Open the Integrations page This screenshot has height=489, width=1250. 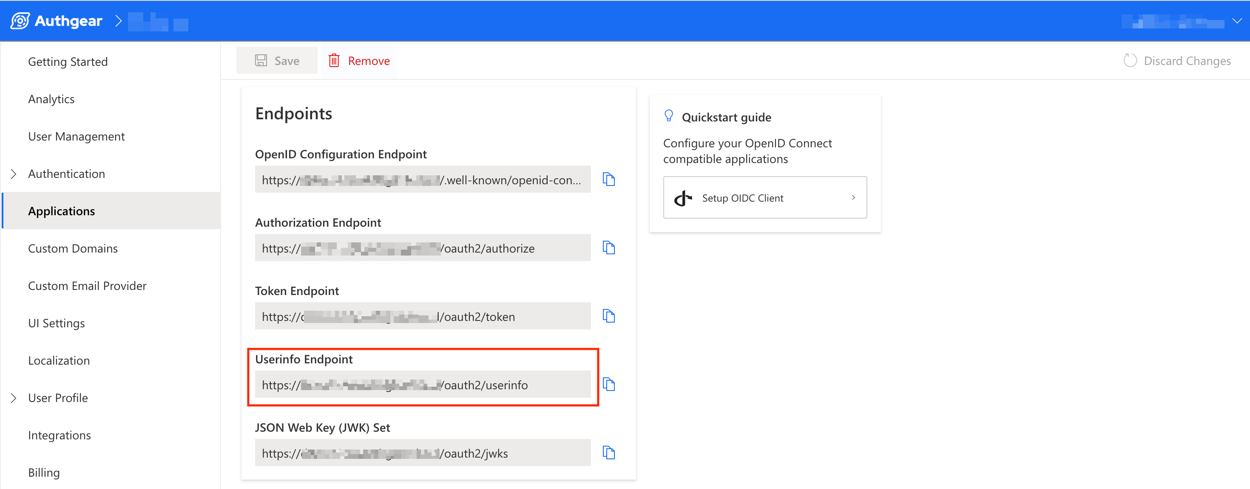(59, 435)
